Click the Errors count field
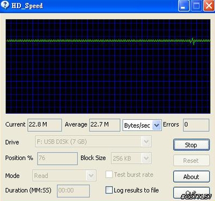 [196, 125]
